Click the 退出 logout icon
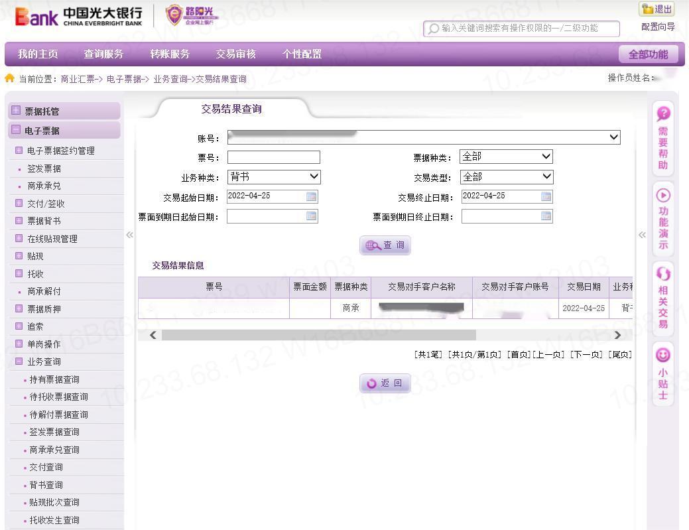689x530 pixels. [x=657, y=9]
